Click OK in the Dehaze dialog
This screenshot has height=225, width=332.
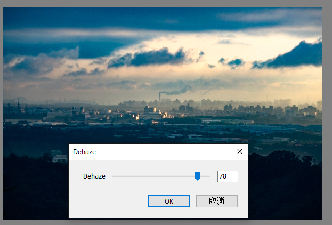click(x=169, y=201)
